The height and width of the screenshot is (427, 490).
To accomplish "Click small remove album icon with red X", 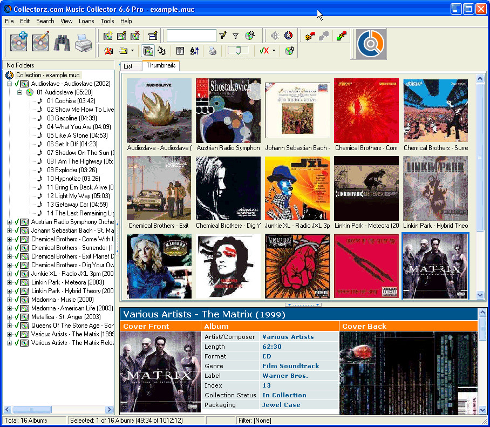I will (x=135, y=35).
